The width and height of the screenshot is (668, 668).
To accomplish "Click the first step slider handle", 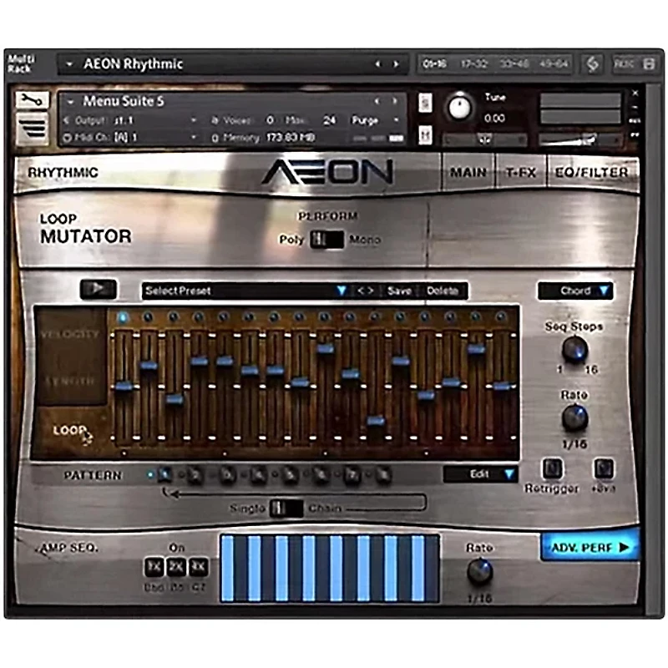I will pyautogui.click(x=124, y=387).
